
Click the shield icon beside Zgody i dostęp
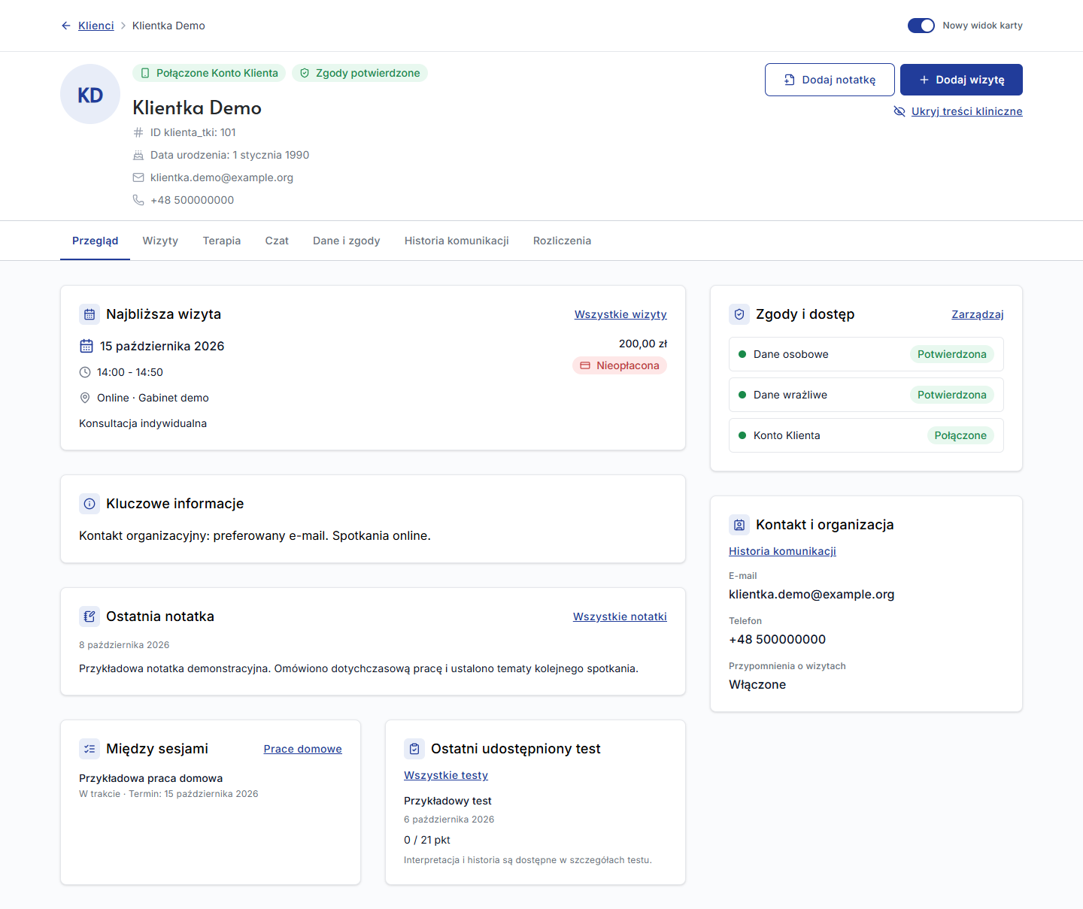click(739, 314)
